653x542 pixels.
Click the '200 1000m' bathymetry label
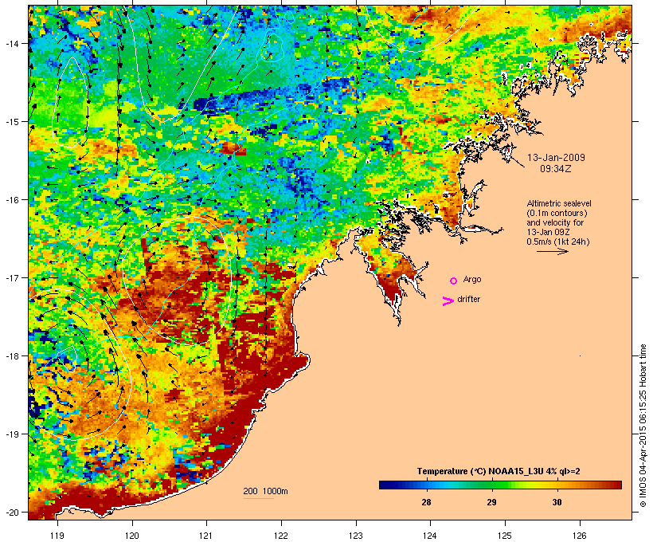[265, 491]
